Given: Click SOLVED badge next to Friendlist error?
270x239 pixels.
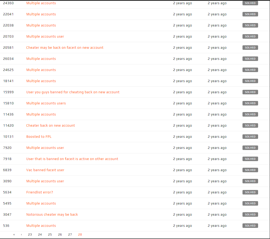Looking at the screenshot, I should pyautogui.click(x=250, y=192).
